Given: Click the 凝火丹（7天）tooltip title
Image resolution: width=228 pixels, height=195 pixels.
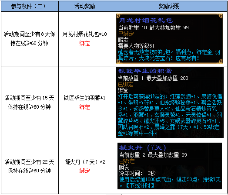Looking at the screenshot, I should [142, 148].
